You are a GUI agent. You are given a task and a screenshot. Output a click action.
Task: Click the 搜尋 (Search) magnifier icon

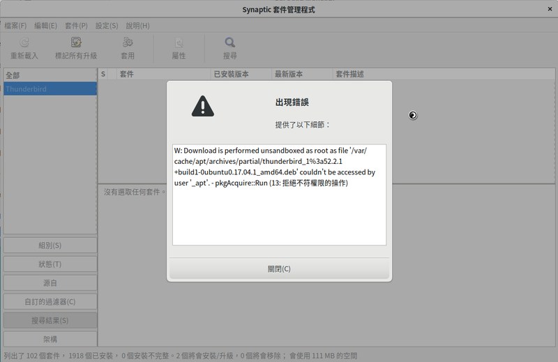click(229, 43)
